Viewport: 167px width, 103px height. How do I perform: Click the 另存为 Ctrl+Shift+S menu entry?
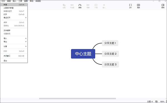pyautogui.click(x=14, y=26)
